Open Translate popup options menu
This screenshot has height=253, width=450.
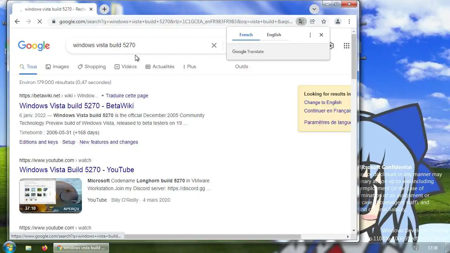tap(310, 35)
